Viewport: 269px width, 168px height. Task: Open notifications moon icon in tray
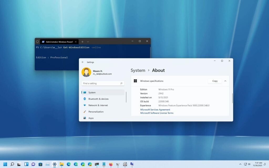pyautogui.click(x=265, y=164)
